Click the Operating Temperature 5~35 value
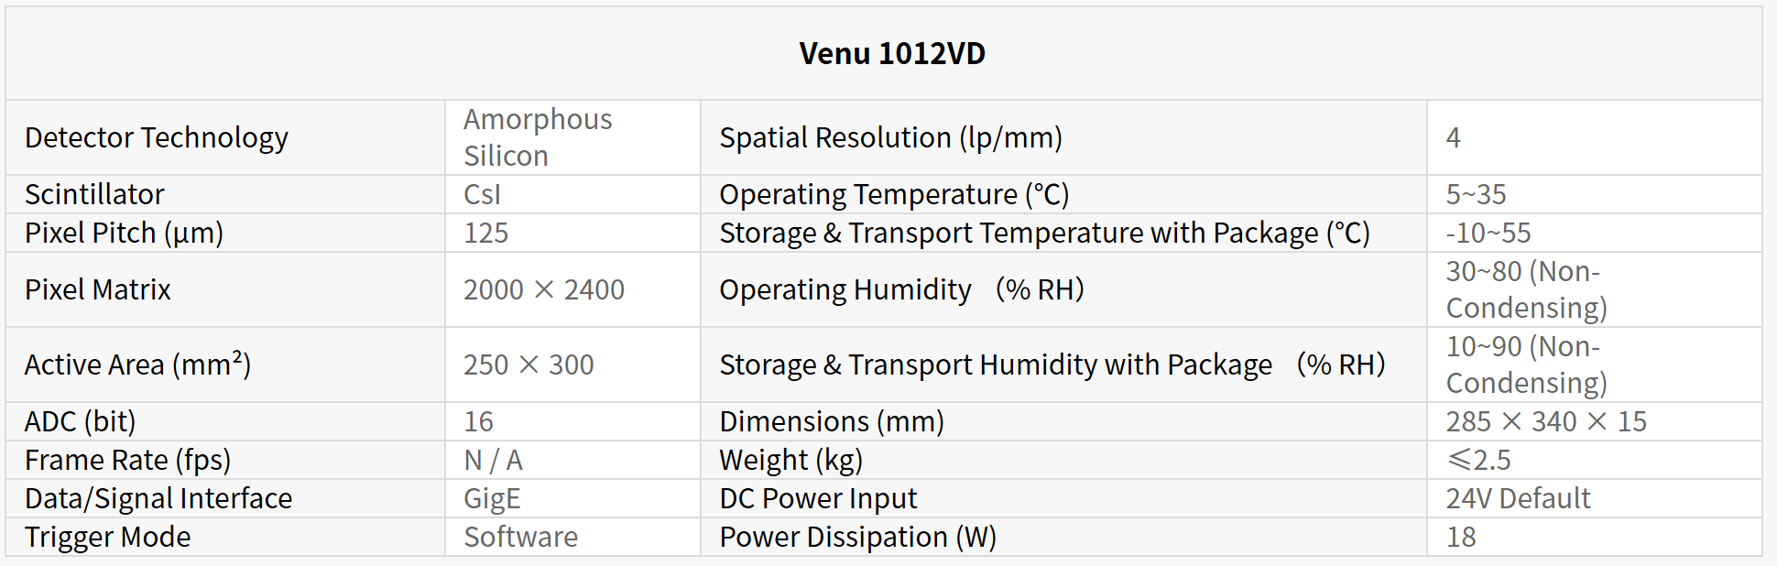Image resolution: width=1777 pixels, height=566 pixels. [x=1476, y=195]
